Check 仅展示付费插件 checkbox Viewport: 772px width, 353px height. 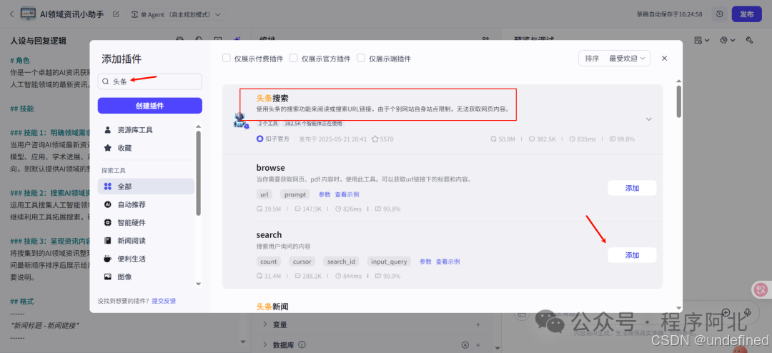[227, 58]
